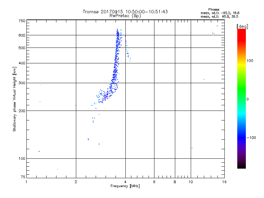Pick the black bottom of the colorbar
The height and width of the screenshot is (198, 264).
242,166
